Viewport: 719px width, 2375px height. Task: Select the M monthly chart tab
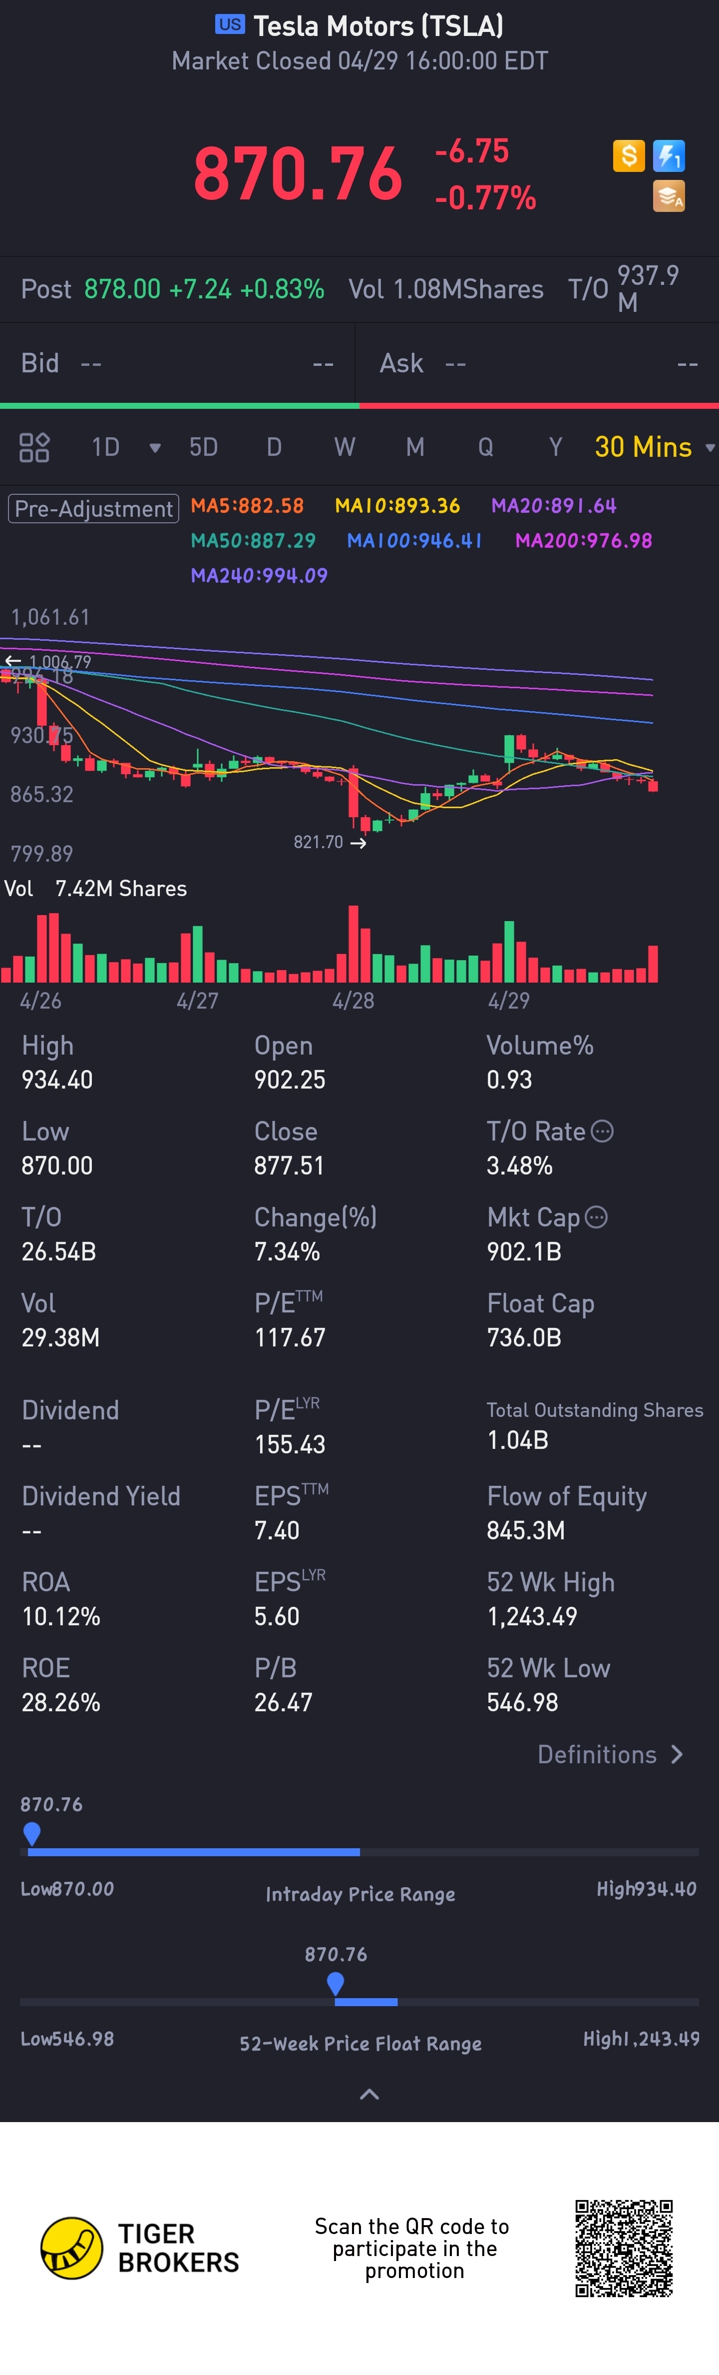click(x=415, y=447)
